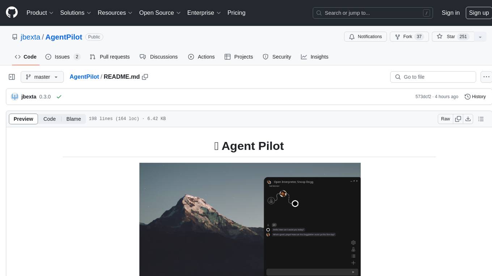The height and width of the screenshot is (276, 492).
Task: Focus the Search or jump to field
Action: (373, 13)
